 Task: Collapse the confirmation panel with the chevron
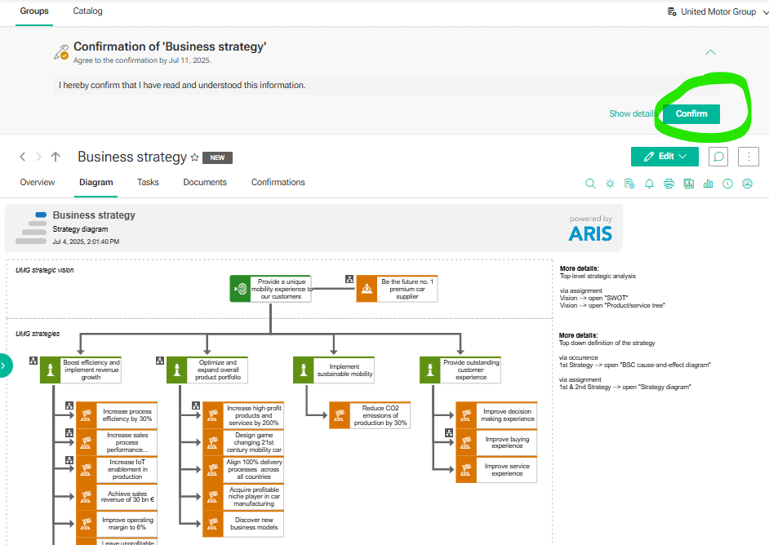click(x=710, y=52)
